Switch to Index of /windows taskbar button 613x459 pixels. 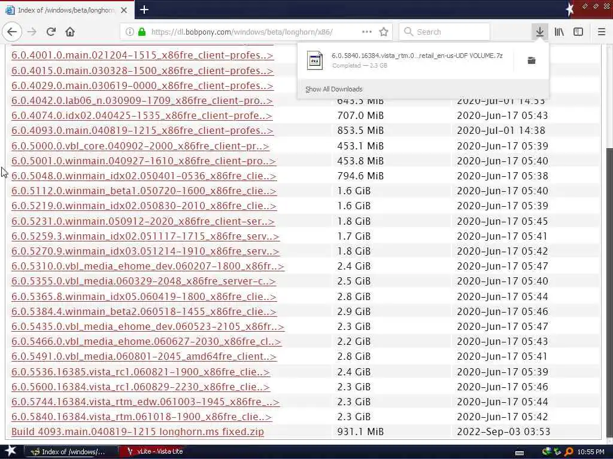click(x=71, y=452)
